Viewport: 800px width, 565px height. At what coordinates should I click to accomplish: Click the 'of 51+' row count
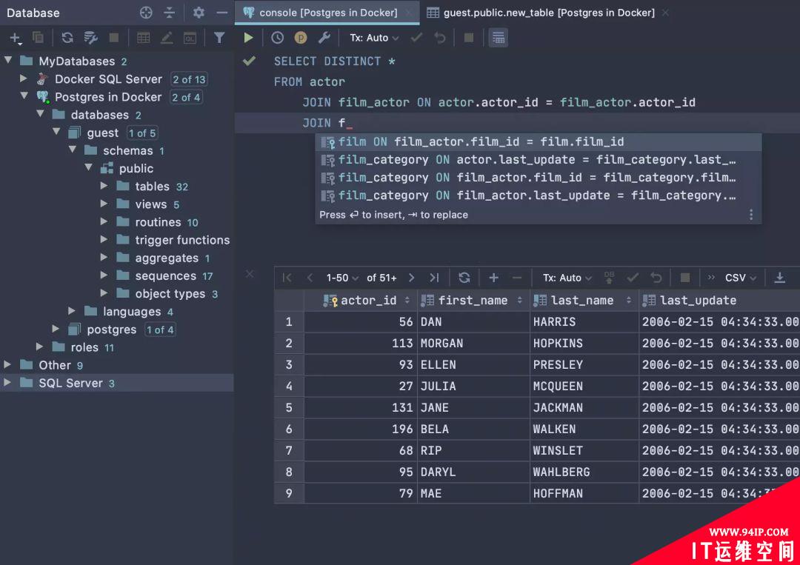pyautogui.click(x=381, y=278)
